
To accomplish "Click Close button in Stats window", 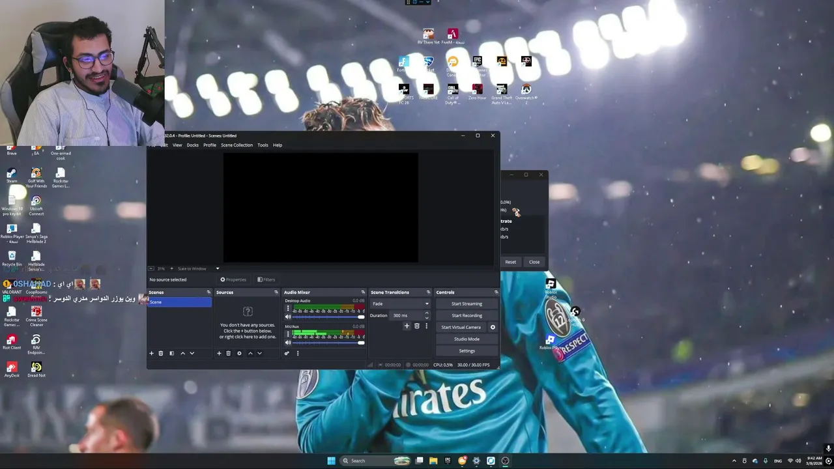I will [x=534, y=262].
